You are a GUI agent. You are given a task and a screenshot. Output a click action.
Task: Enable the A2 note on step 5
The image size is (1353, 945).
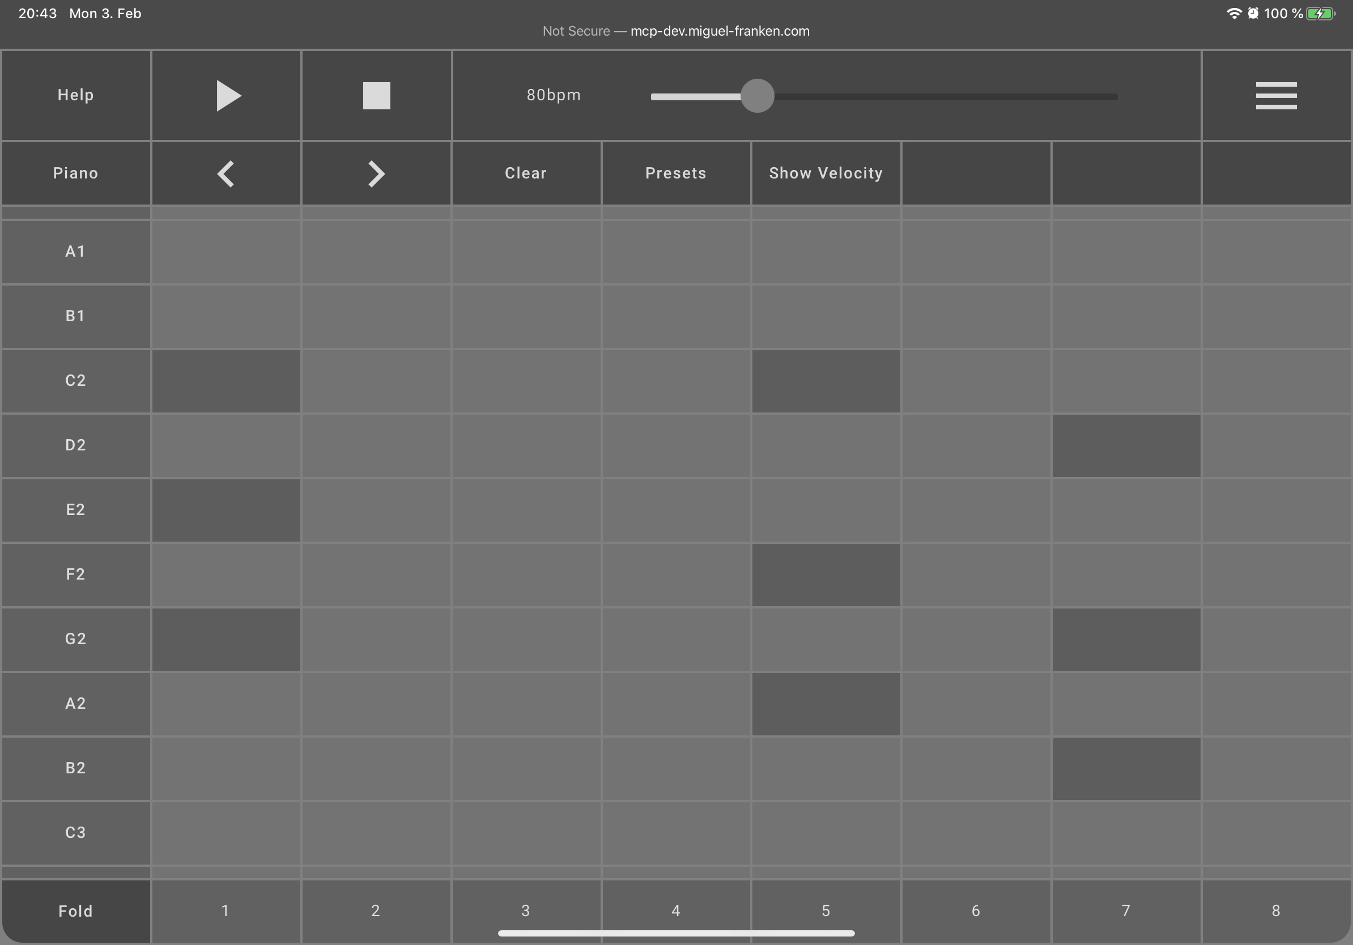click(x=827, y=703)
